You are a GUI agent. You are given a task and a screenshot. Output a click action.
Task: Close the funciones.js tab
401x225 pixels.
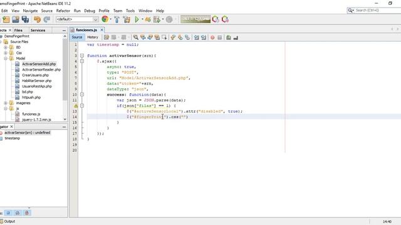102,30
